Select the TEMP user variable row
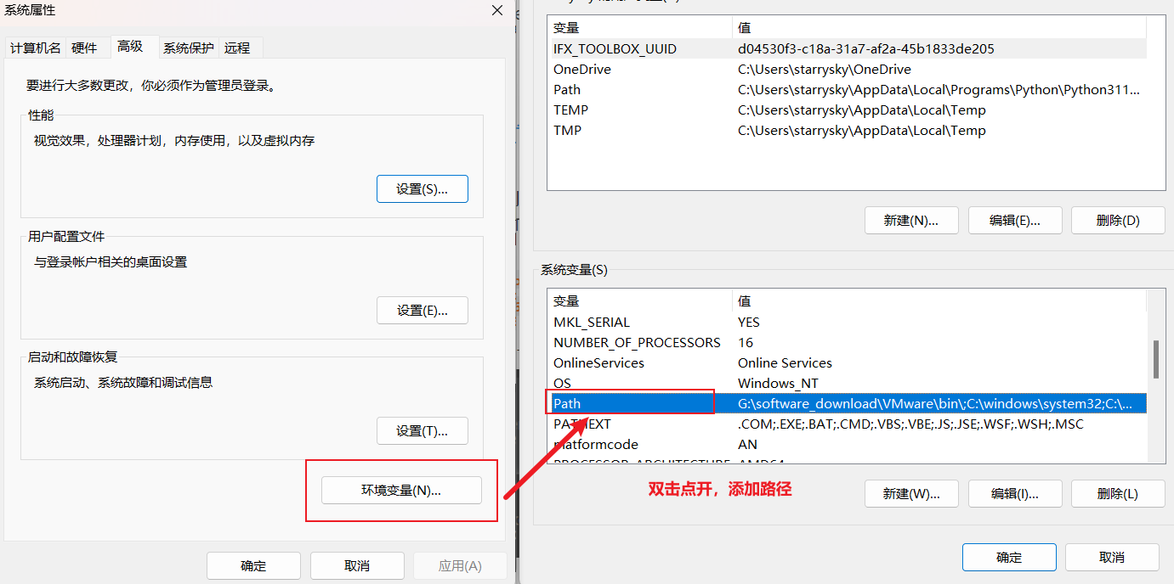 [x=847, y=110]
